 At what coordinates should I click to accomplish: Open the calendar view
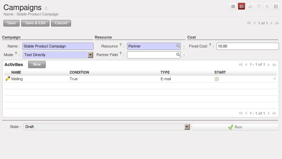tap(258, 6)
